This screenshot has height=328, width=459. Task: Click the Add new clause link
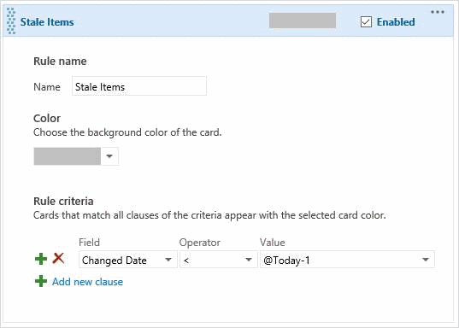click(x=87, y=282)
